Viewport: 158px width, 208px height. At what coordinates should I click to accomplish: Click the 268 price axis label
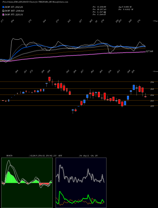[x=152, y=89]
